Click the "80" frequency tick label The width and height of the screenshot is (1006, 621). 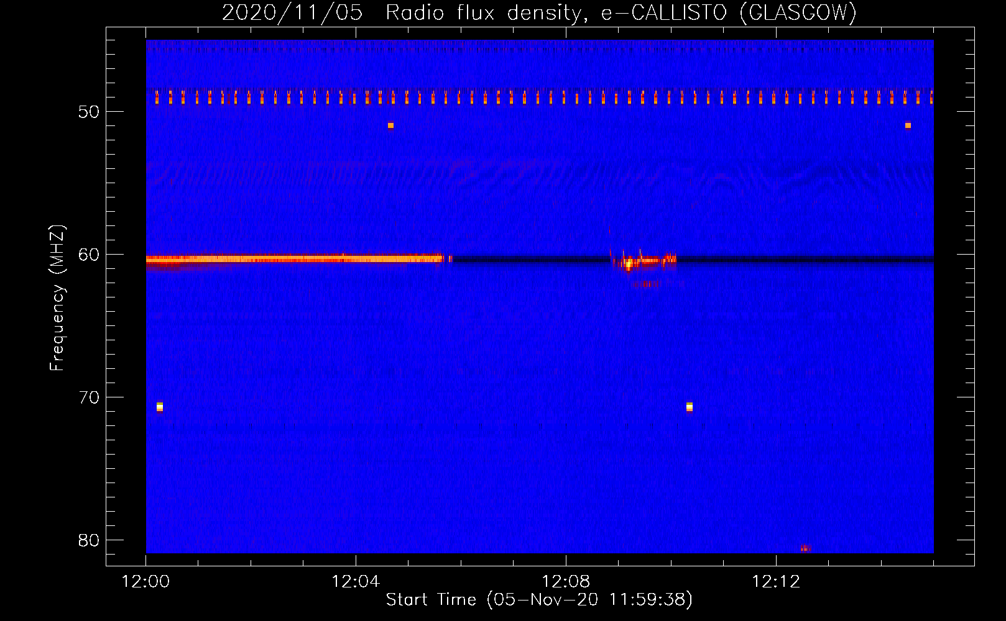[89, 540]
